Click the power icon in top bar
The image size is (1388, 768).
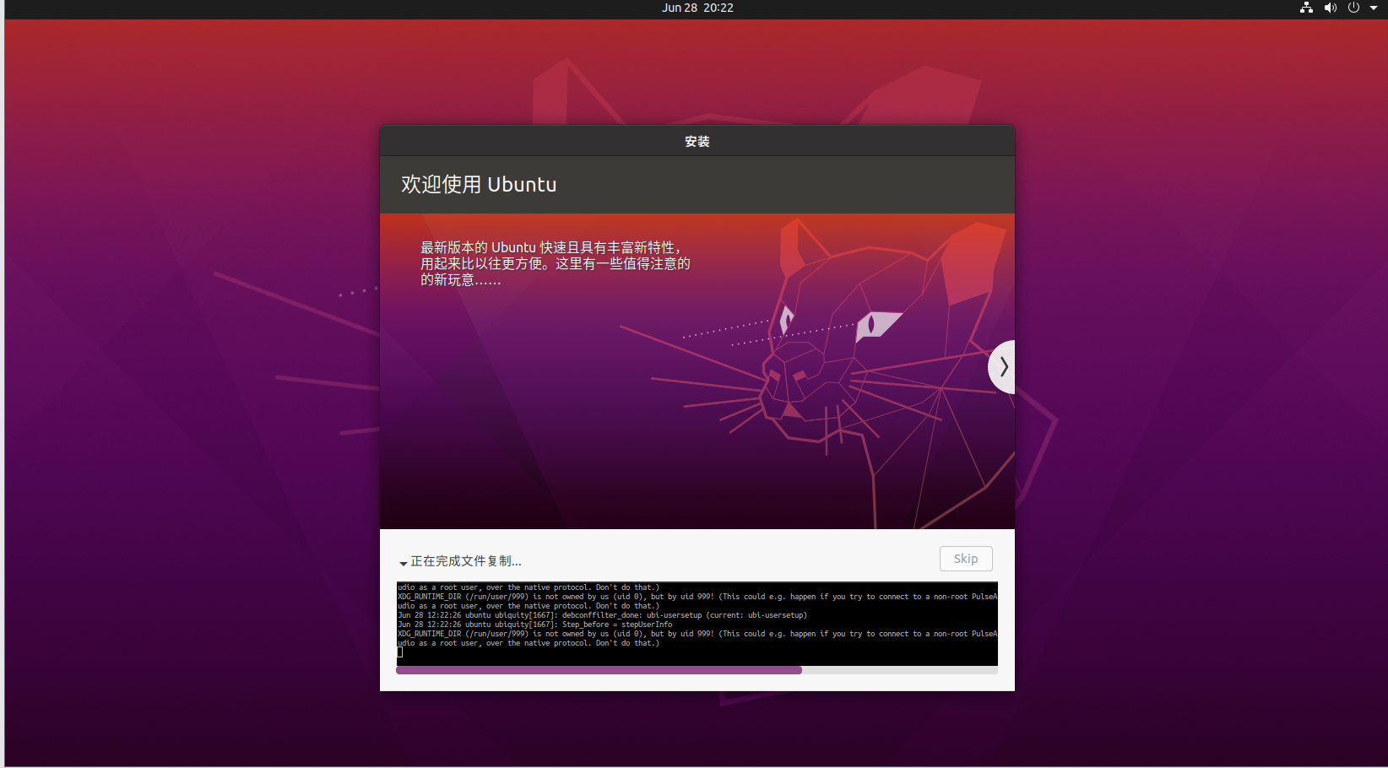click(1353, 8)
